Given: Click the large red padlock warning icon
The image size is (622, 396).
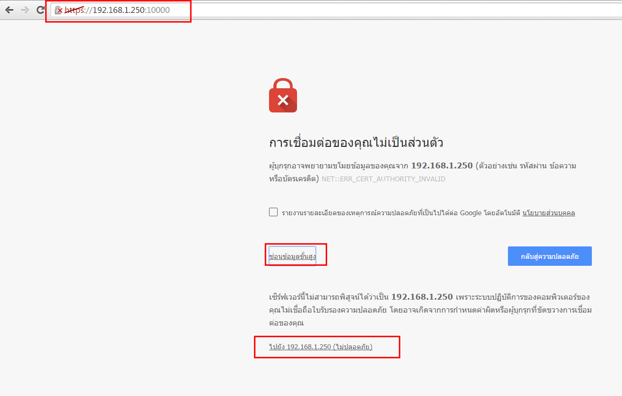Looking at the screenshot, I should [x=283, y=95].
